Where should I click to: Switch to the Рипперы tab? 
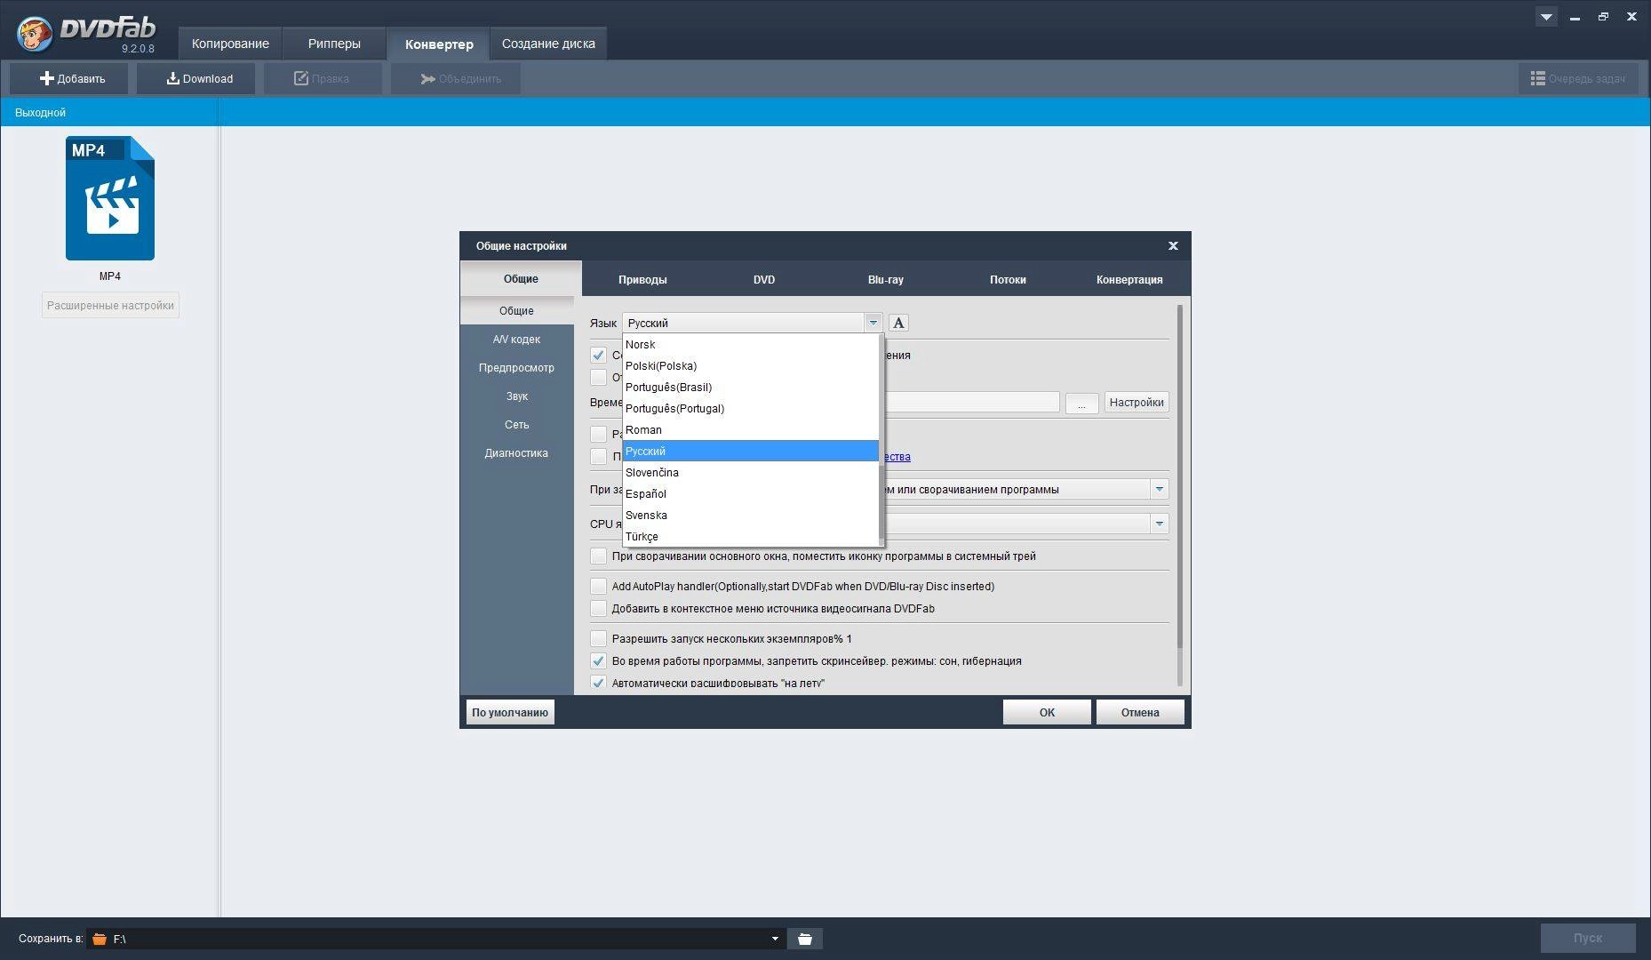click(x=334, y=44)
